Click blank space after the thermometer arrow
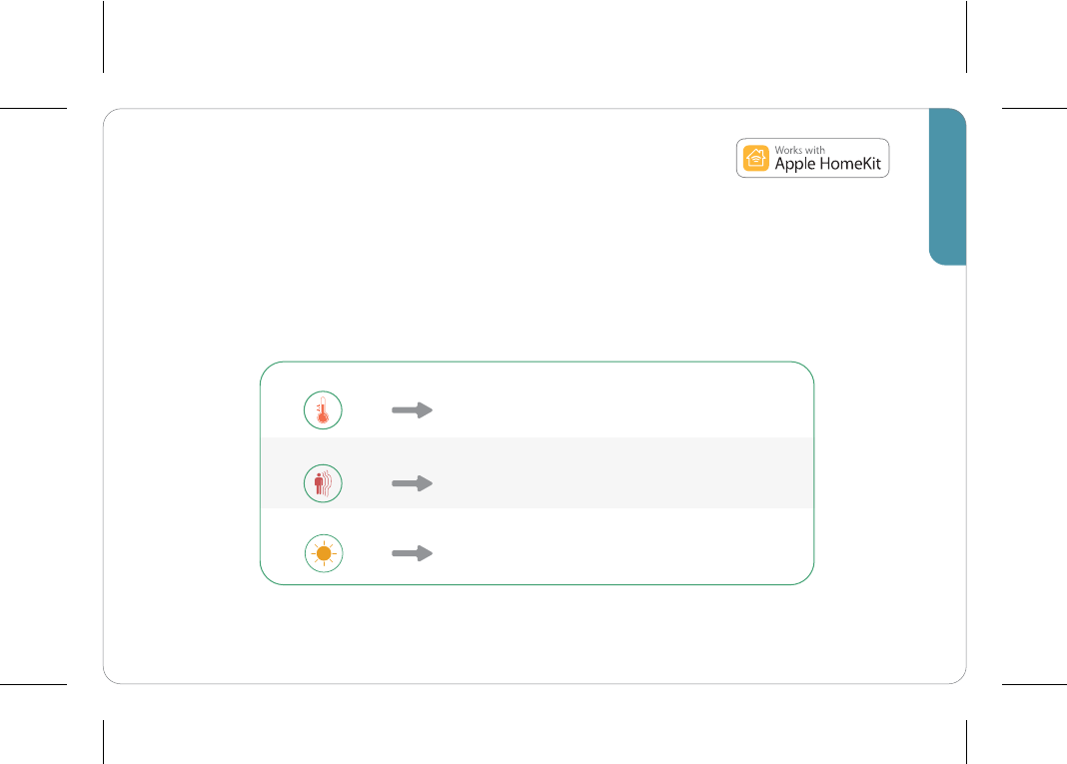1067x764 pixels. click(619, 410)
